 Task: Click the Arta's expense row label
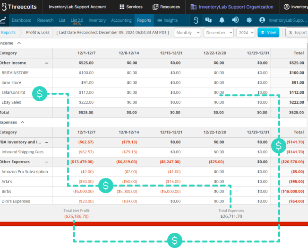coord(7,181)
